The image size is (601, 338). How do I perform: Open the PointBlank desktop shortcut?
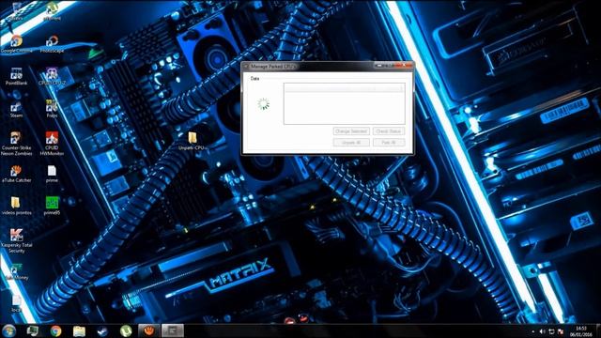[x=16, y=76]
